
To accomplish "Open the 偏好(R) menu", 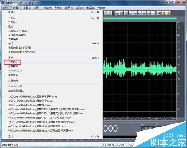I will click(69, 8).
